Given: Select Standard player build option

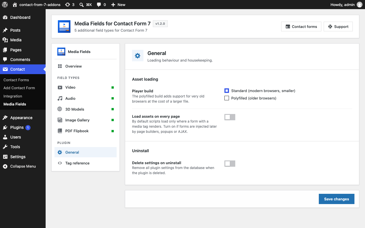Looking at the screenshot, I should (x=227, y=91).
